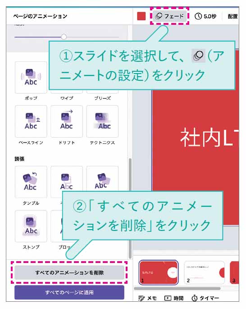Click すべてのアニメーションを削除 button
Viewport: 246px width, 309px height.
(69, 272)
